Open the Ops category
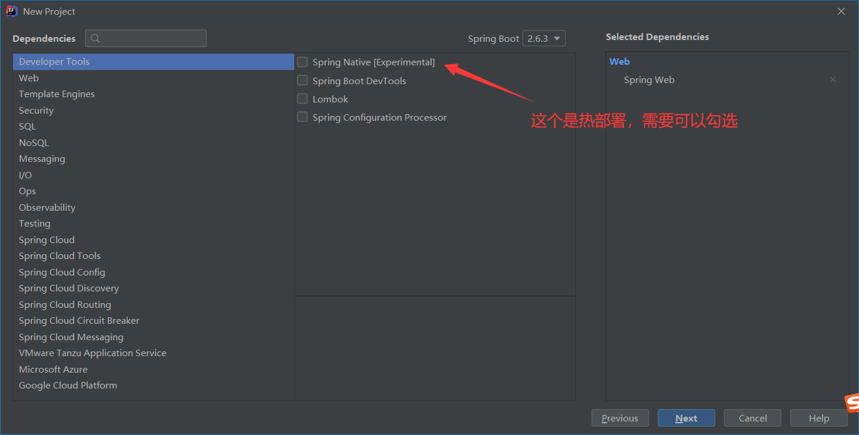The image size is (859, 435). click(154, 191)
